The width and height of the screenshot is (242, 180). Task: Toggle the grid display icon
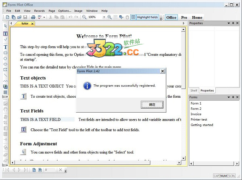click(x=115, y=17)
